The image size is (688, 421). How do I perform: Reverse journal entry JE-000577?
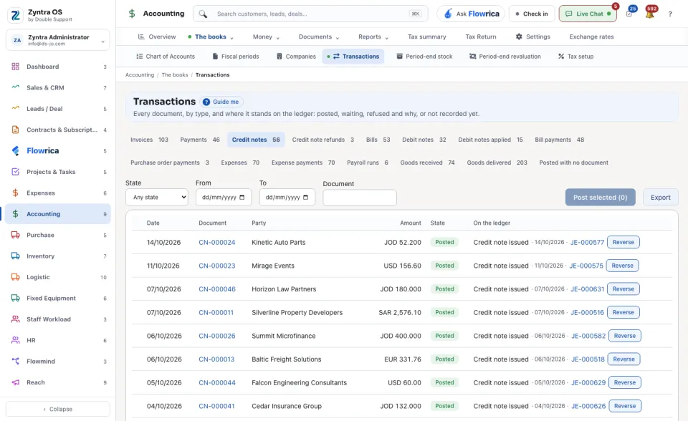coord(623,242)
